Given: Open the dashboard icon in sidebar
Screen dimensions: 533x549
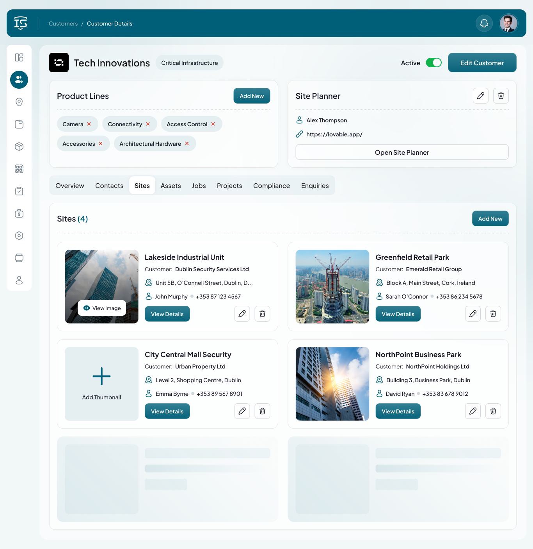Looking at the screenshot, I should pyautogui.click(x=19, y=57).
